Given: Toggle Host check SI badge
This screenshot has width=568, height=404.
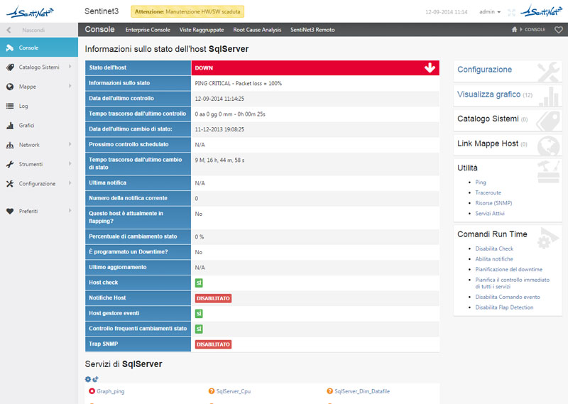Looking at the screenshot, I should click(199, 283).
